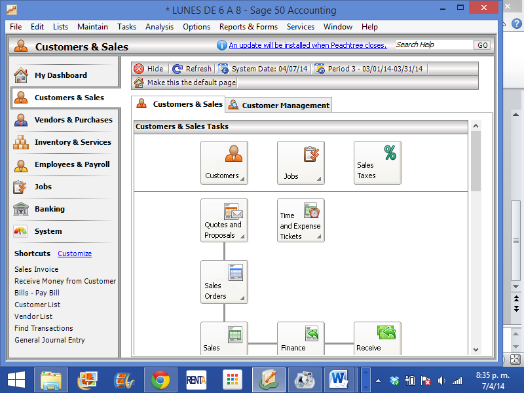The image size is (524, 393).
Task: Open the Sales Taxes icon
Action: tap(377, 162)
